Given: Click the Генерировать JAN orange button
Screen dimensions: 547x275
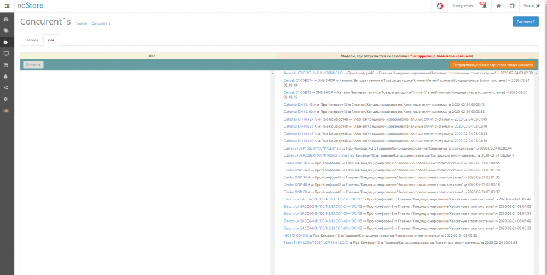Looking at the screenshot, I should 493,65.
